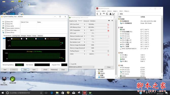170x95 pixels.
Task: Open the report page icon in AIDA64
Action: (118, 14)
